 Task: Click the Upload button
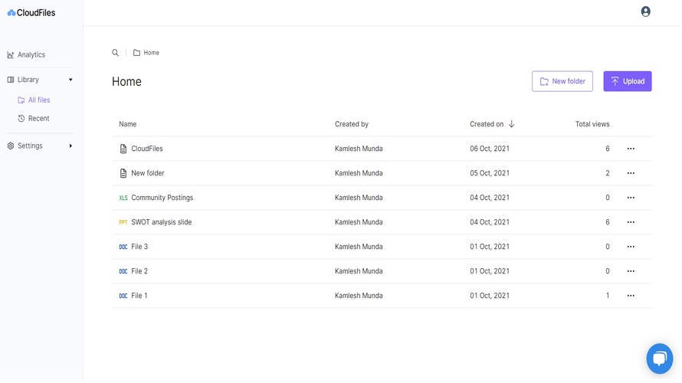click(x=627, y=81)
